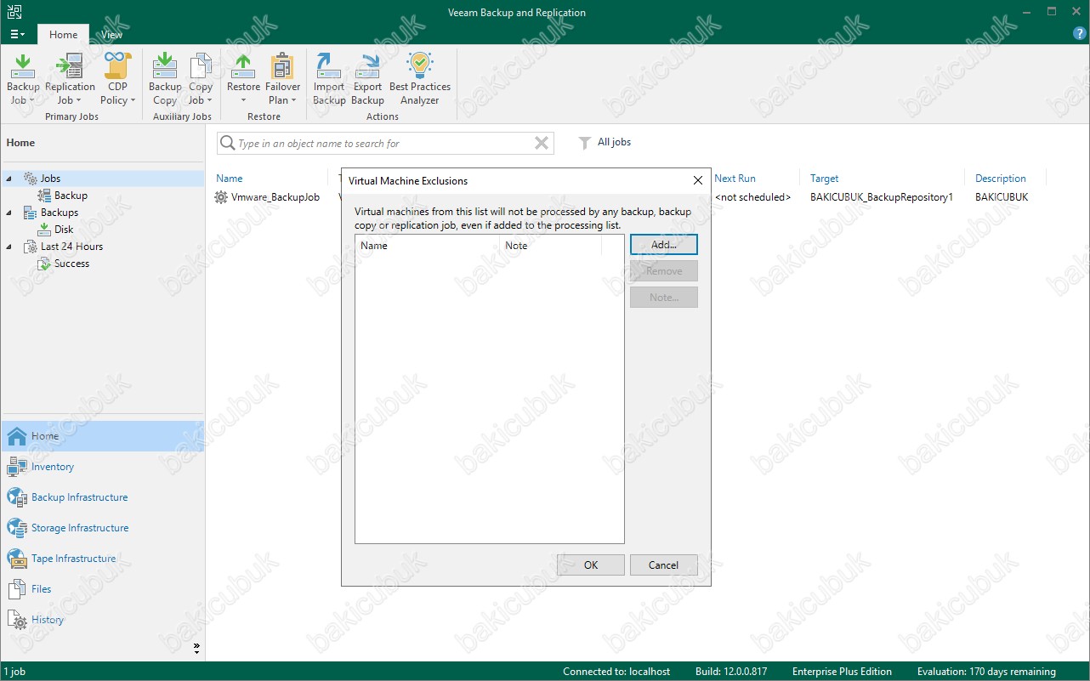The height and width of the screenshot is (681, 1090).
Task: Click the object name search field
Action: pos(385,143)
